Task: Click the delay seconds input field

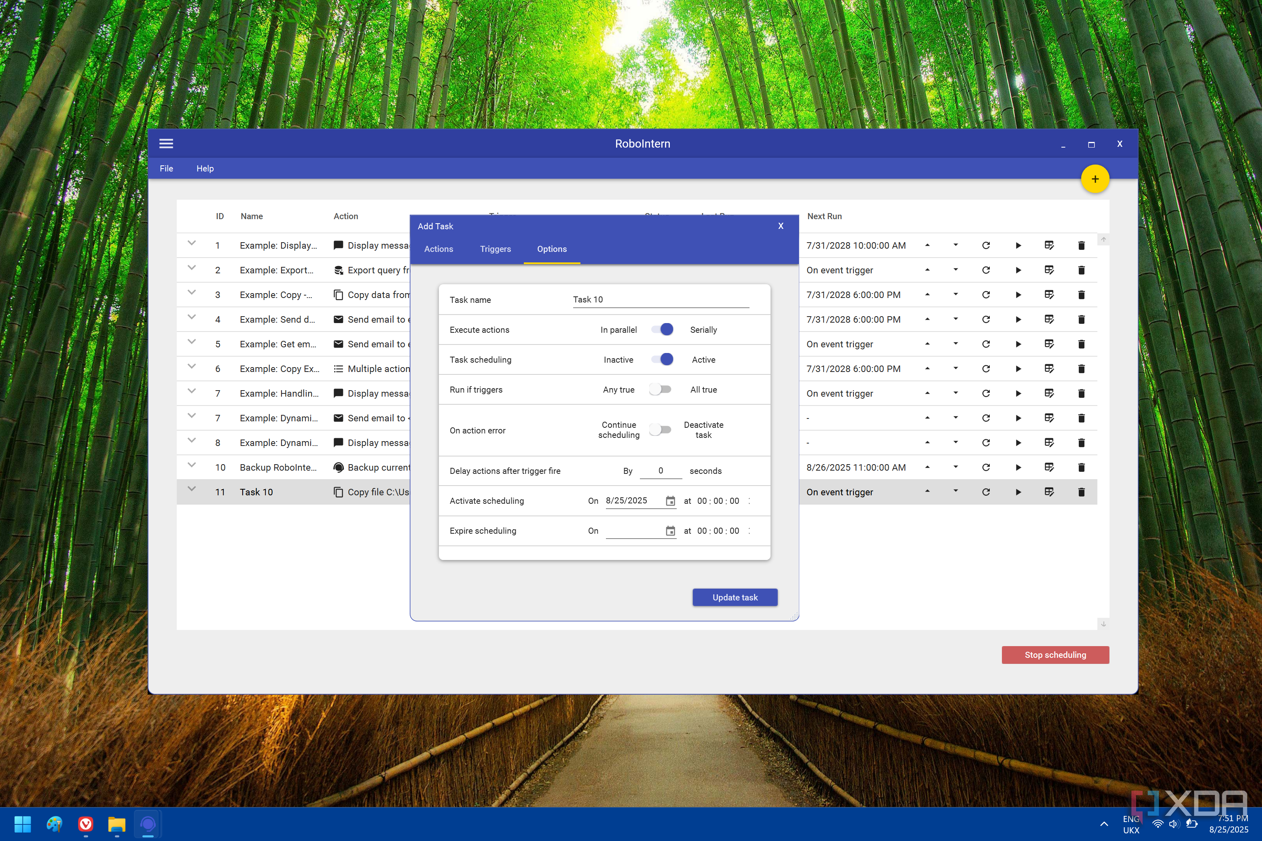Action: 661,470
